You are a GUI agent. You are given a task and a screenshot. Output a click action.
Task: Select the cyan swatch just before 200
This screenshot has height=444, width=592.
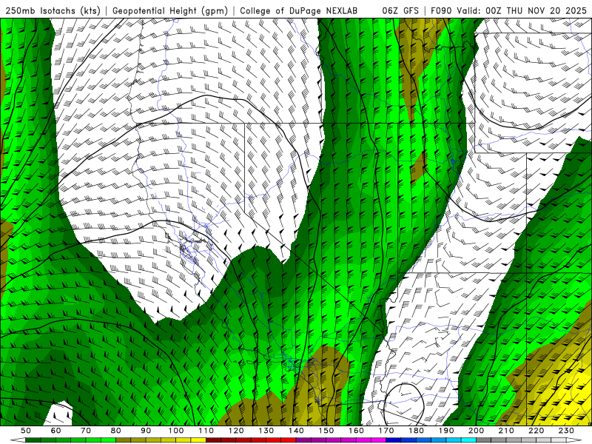click(468, 440)
